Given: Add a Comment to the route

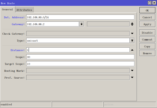Looking at the screenshot, I should [x=147, y=39].
